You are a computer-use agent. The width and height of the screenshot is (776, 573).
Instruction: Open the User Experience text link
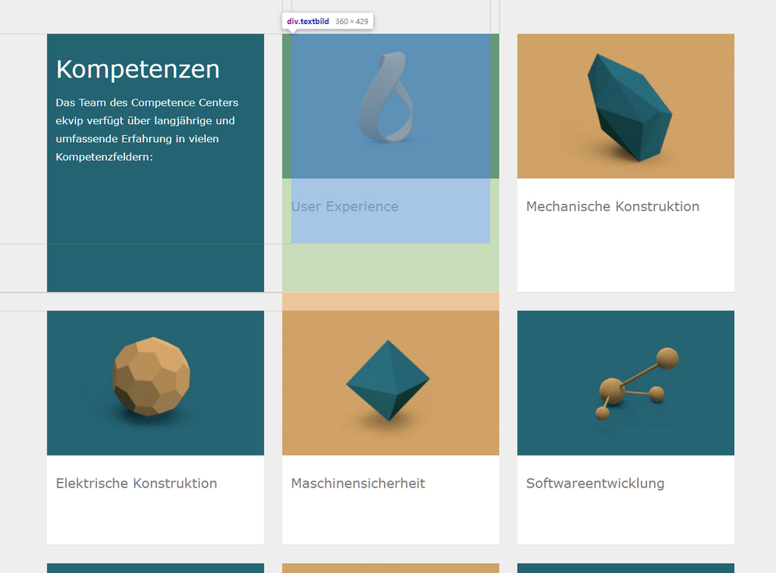pyautogui.click(x=345, y=207)
